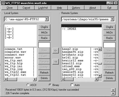Click the Cancel button in top bar
The height and width of the screenshot is (97, 119).
click(x=26, y=8)
